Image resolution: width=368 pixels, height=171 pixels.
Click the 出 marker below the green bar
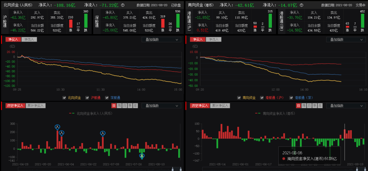point(142,156)
